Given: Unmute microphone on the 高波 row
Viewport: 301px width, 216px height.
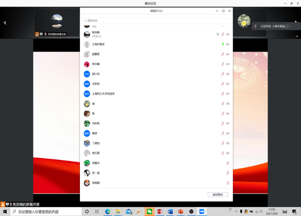Looking at the screenshot, I should (x=223, y=133).
